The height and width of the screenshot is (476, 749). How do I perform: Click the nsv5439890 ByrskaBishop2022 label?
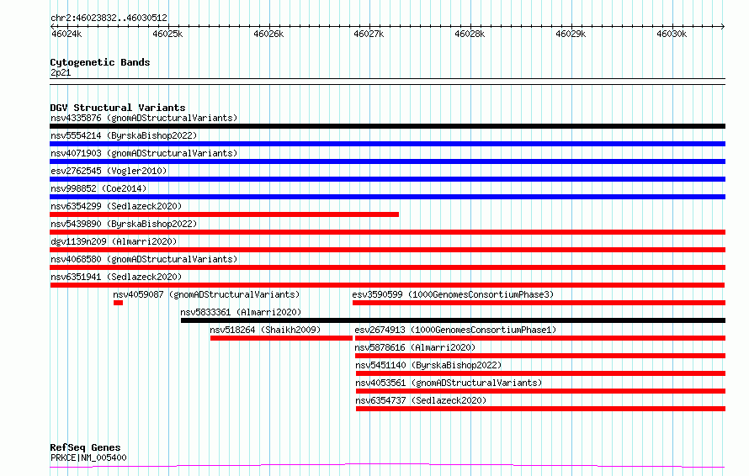(x=124, y=224)
